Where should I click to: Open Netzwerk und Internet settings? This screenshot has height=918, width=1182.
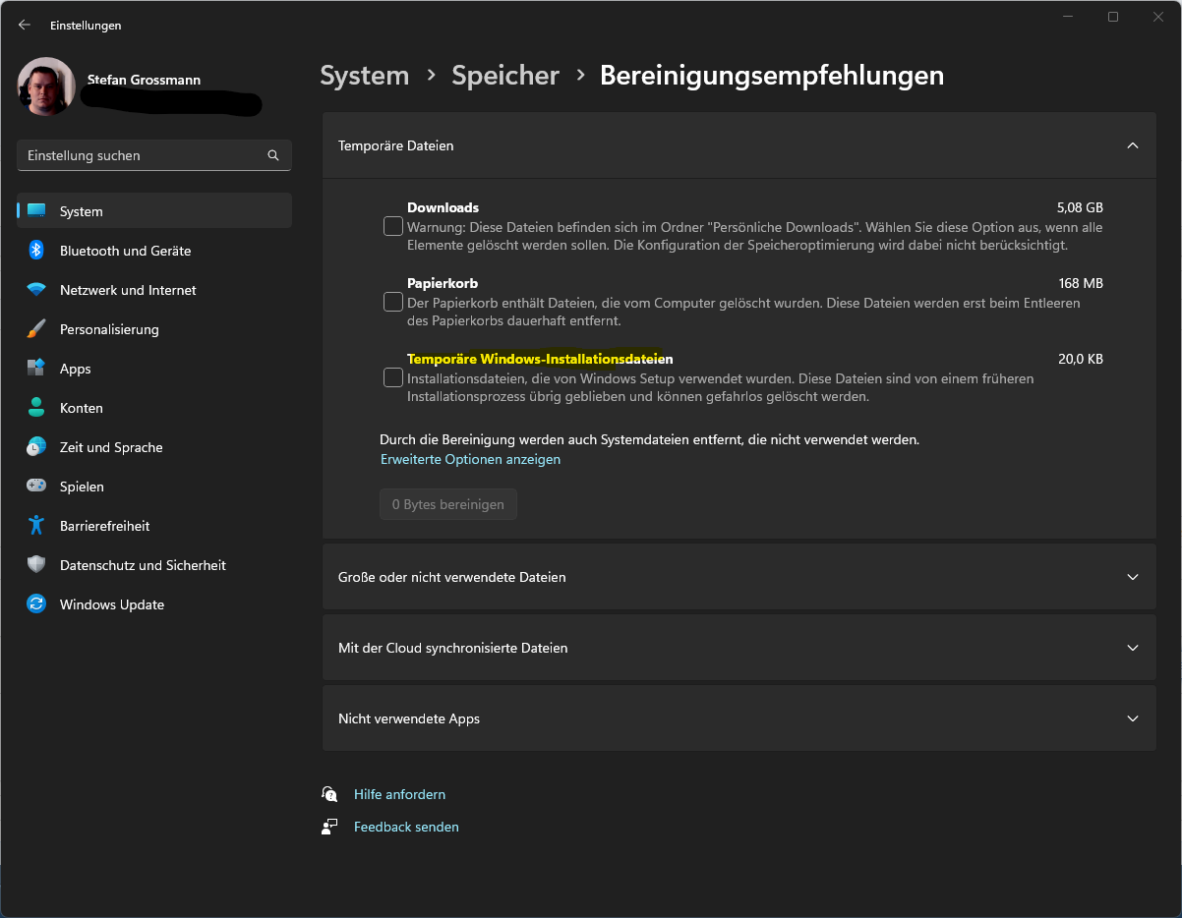[x=154, y=290]
